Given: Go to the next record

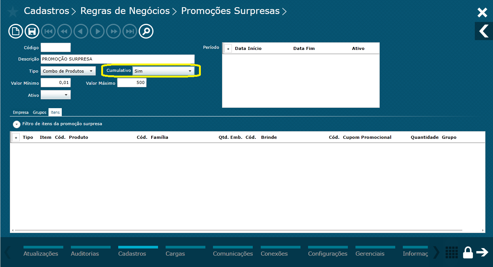Looking at the screenshot, I should [97, 31].
